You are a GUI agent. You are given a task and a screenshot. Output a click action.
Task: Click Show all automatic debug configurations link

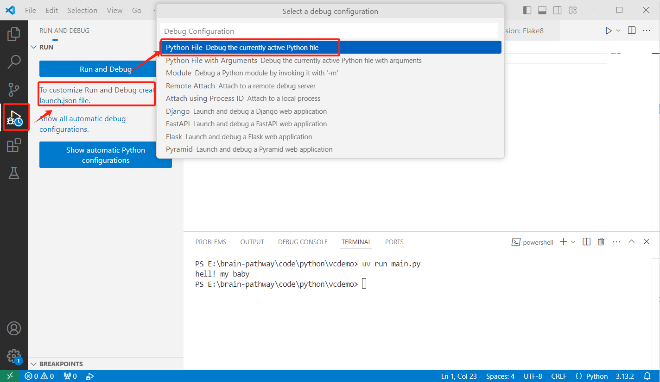click(82, 124)
